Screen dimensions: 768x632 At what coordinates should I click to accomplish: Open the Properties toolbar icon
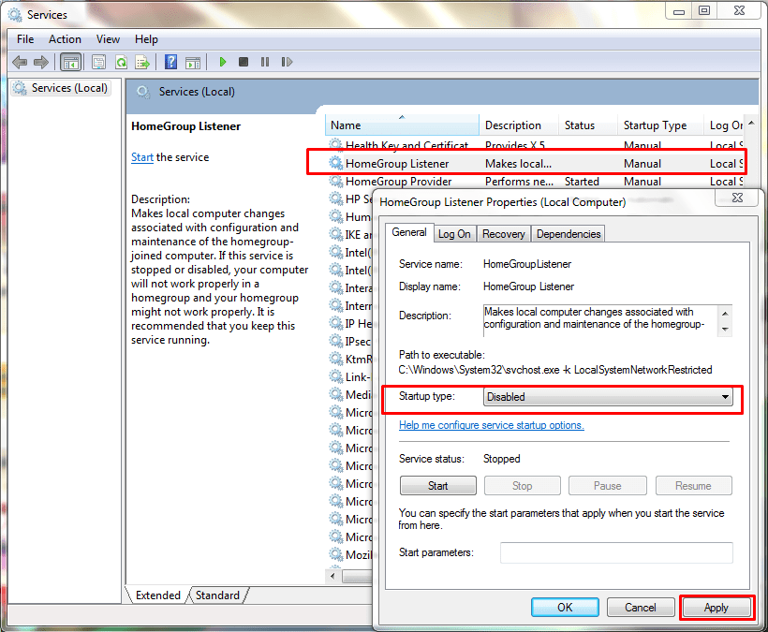point(99,62)
